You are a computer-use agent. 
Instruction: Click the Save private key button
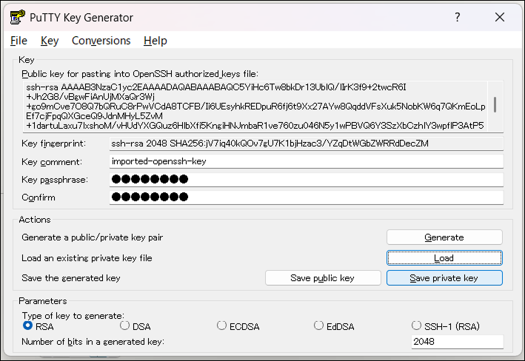coord(444,278)
